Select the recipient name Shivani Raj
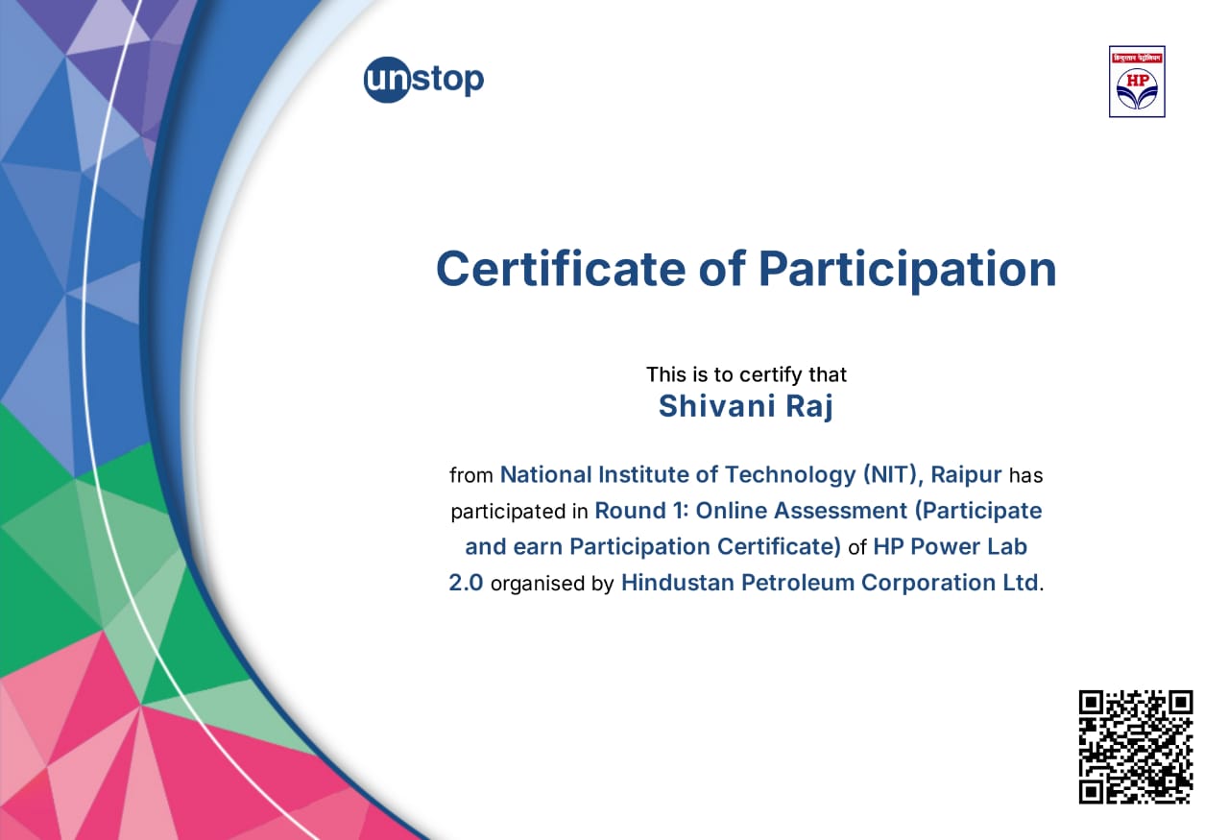 coord(746,406)
